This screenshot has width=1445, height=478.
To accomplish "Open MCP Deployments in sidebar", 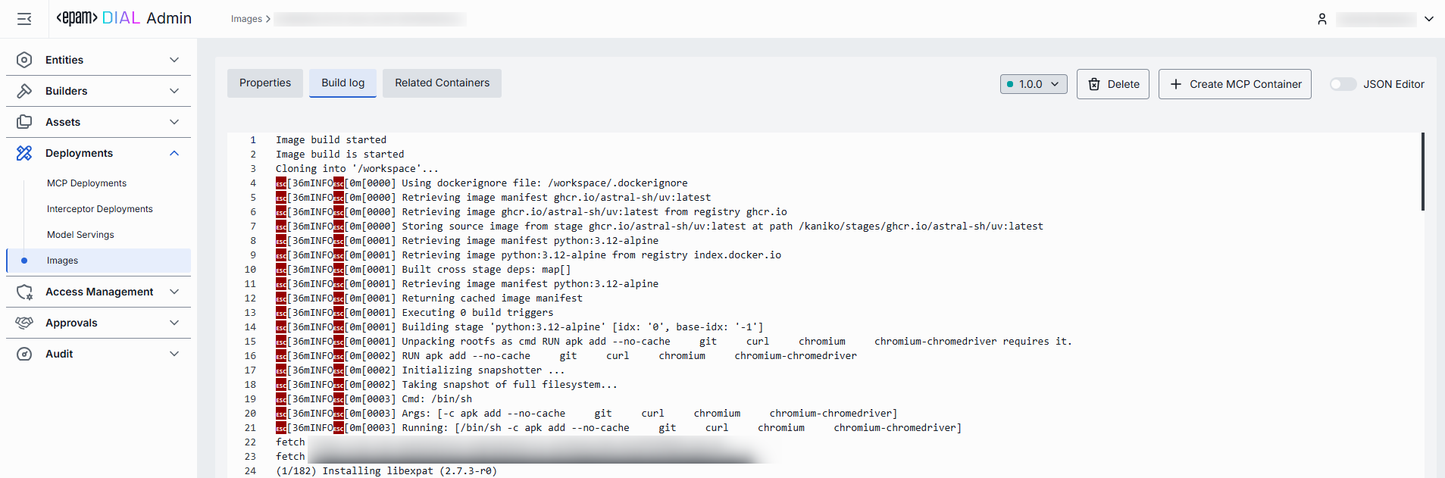I will pos(86,183).
